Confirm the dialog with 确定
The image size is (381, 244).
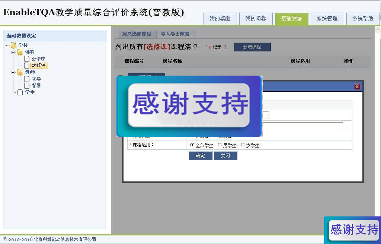[x=201, y=156]
